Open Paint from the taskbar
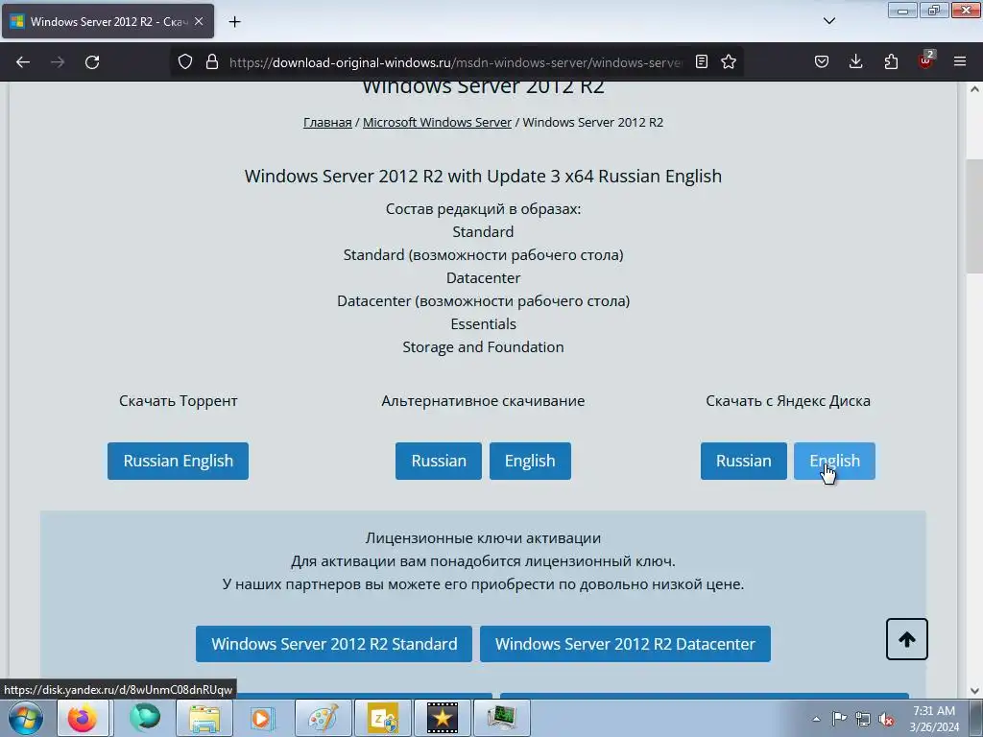This screenshot has height=737, width=983. 323,718
